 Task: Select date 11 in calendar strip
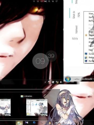point(34,1)
